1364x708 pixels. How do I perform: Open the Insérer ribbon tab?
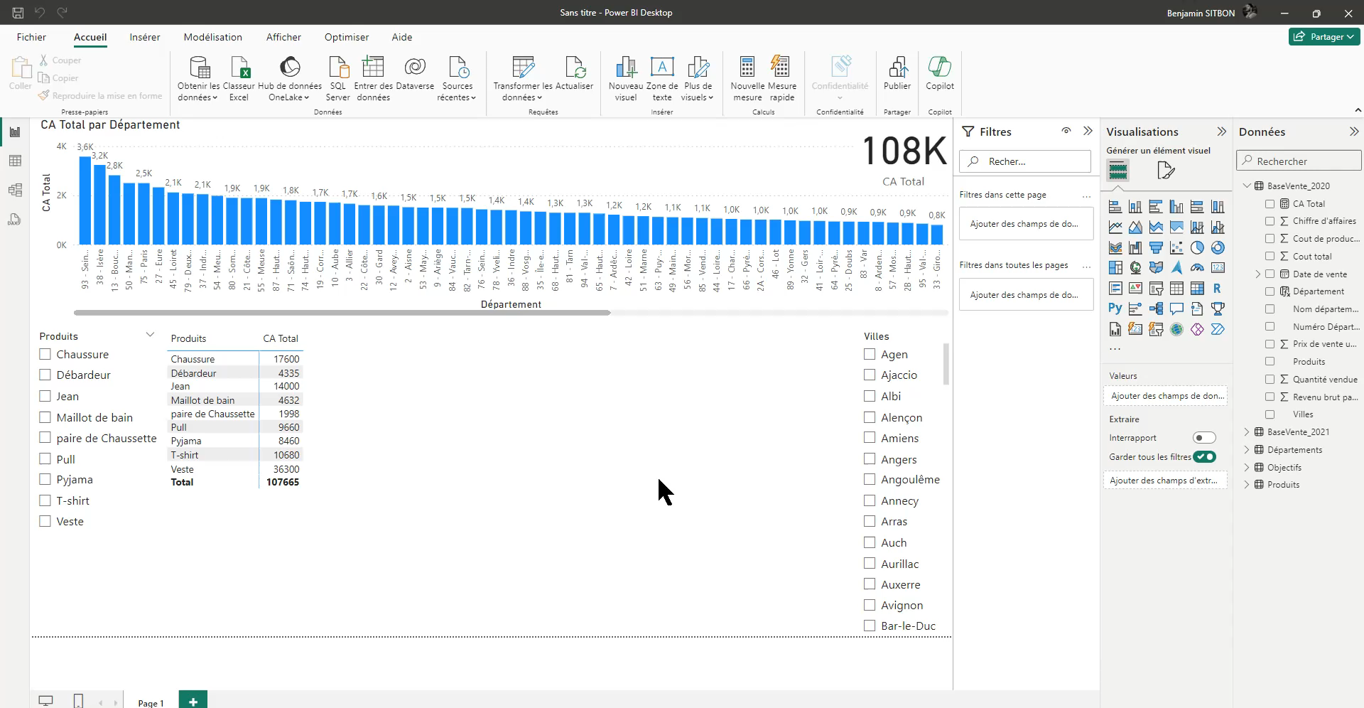(145, 37)
